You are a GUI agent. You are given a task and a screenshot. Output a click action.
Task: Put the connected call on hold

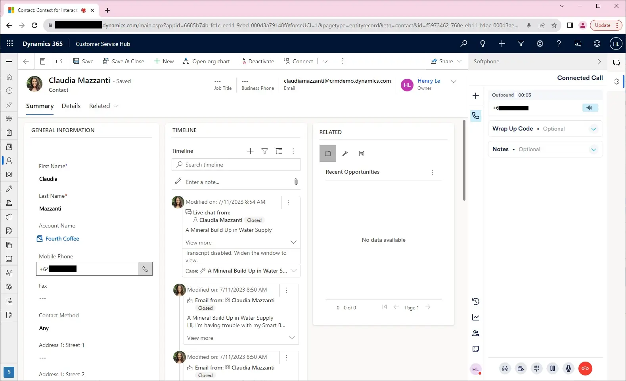[552, 368]
